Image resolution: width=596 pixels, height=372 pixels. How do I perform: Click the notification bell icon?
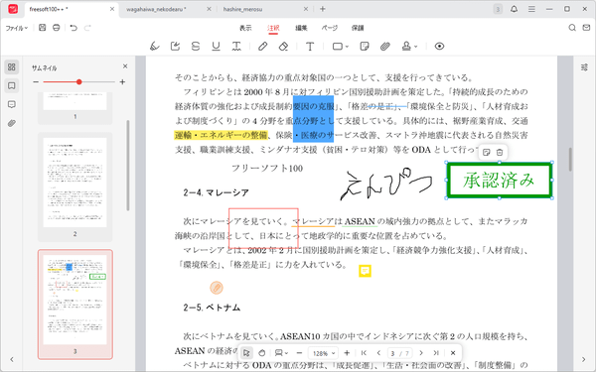coord(514,9)
